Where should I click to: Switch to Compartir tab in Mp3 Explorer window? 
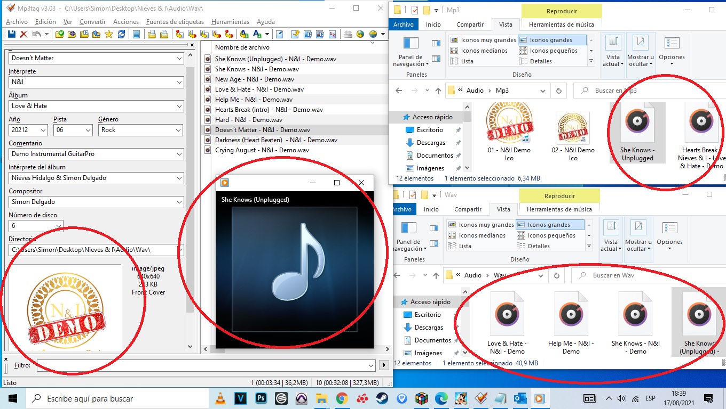tap(470, 24)
